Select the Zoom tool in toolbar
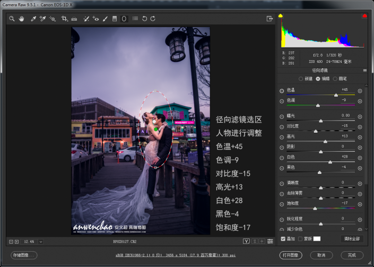This screenshot has height=267, width=374. coord(12,19)
